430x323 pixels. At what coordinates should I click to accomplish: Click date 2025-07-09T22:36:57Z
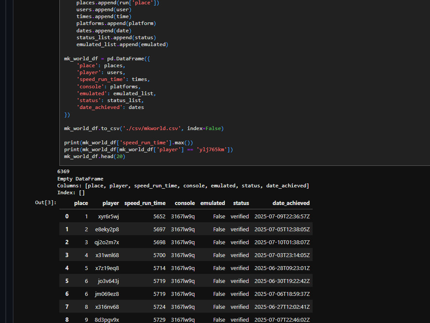tap(282, 217)
